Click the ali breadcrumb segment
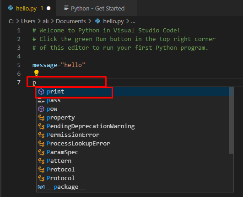Screen dimensions: 243x197 (46, 21)
